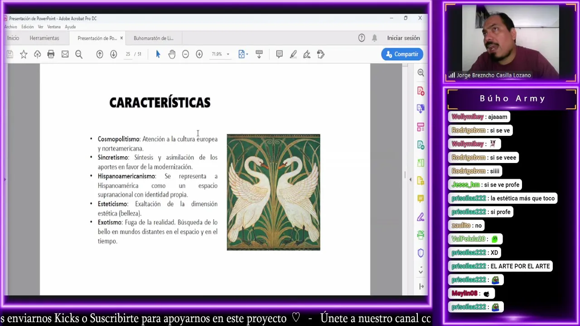Click Iniciar sesión
The height and width of the screenshot is (326, 580).
point(403,38)
